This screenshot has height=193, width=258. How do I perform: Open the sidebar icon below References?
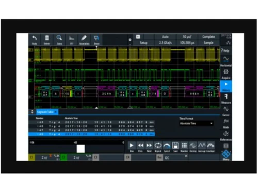(x=226, y=146)
